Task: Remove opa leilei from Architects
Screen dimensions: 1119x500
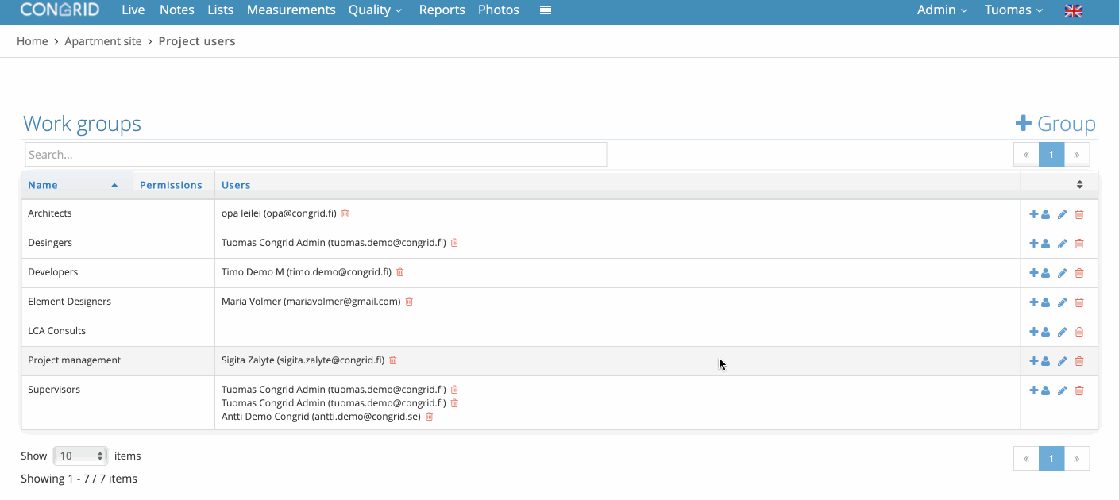Action: click(x=345, y=213)
